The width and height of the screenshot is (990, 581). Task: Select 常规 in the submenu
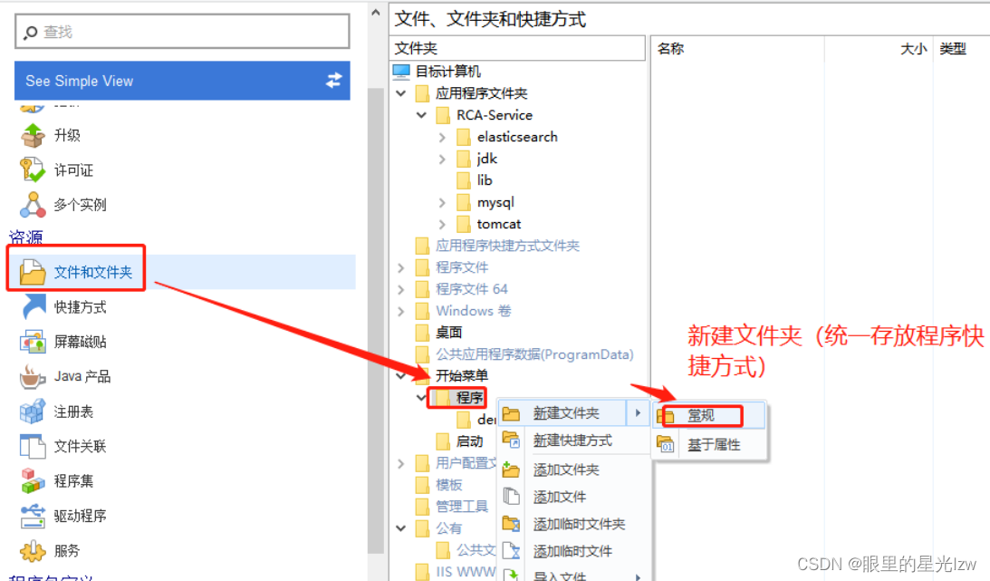[x=710, y=415]
